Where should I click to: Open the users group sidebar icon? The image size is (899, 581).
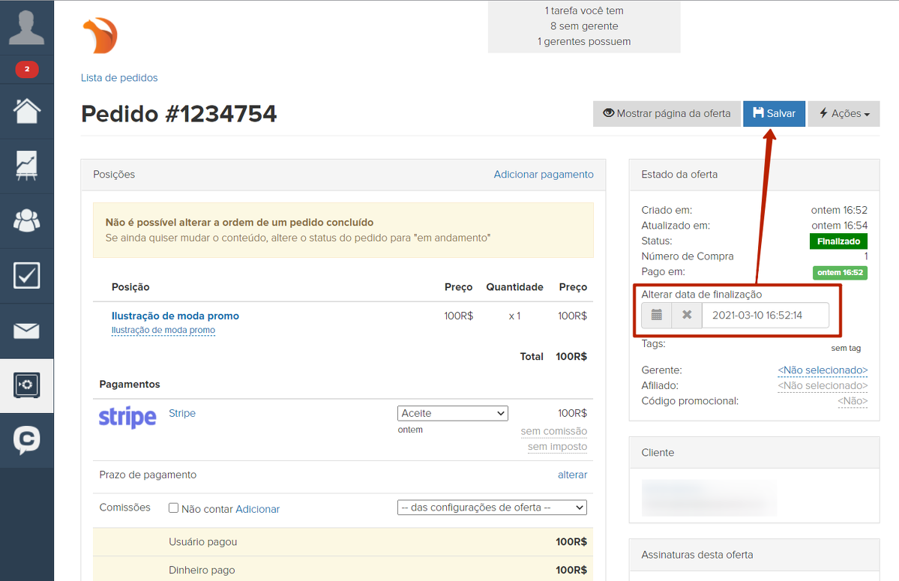click(x=26, y=221)
